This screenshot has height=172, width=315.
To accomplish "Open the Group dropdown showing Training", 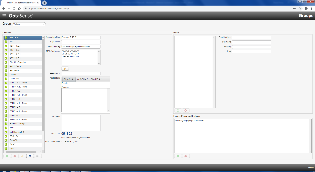I will (x=29, y=24).
